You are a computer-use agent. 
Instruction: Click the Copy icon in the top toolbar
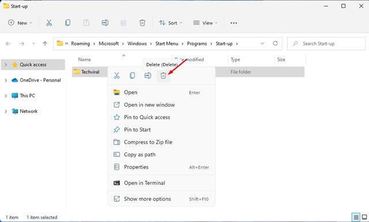click(67, 23)
